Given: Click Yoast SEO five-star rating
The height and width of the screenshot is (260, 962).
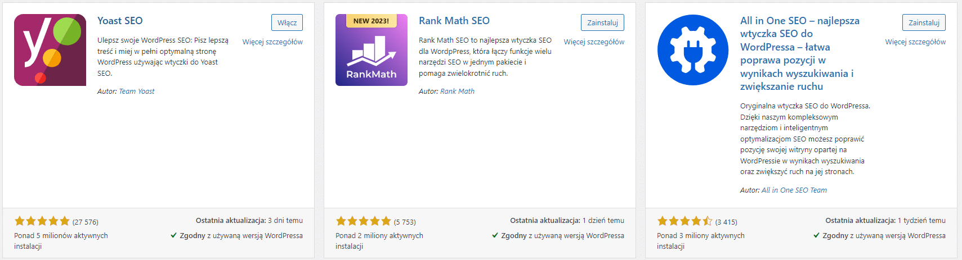Looking at the screenshot, I should (x=42, y=221).
